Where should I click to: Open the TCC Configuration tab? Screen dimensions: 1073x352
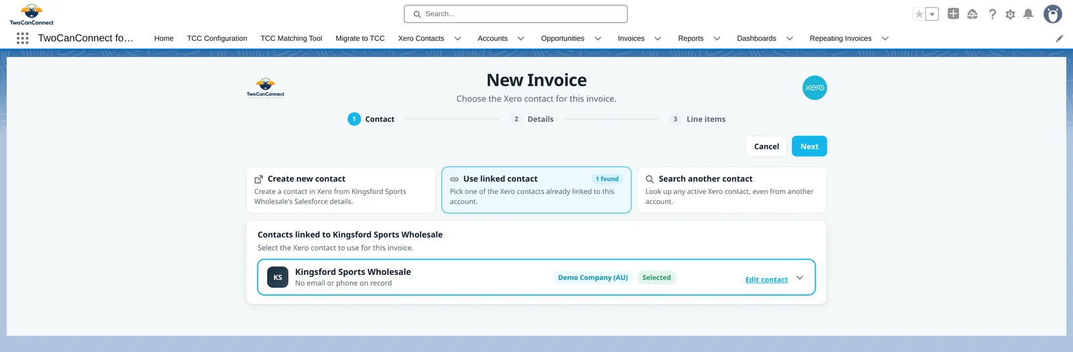point(217,38)
